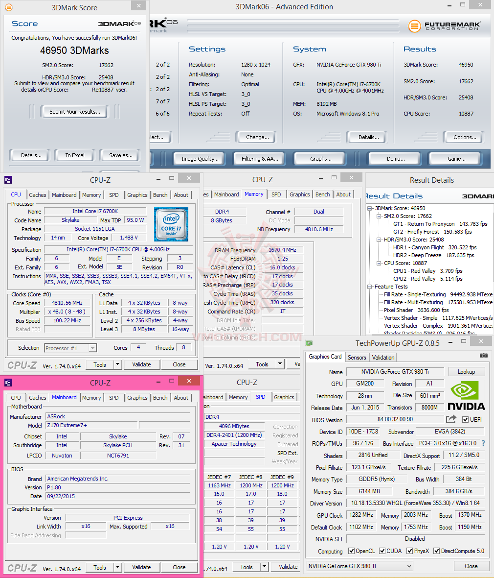The height and width of the screenshot is (578, 494).
Task: Click the CPU-Z app icon in the pink window
Action: tap(8, 383)
